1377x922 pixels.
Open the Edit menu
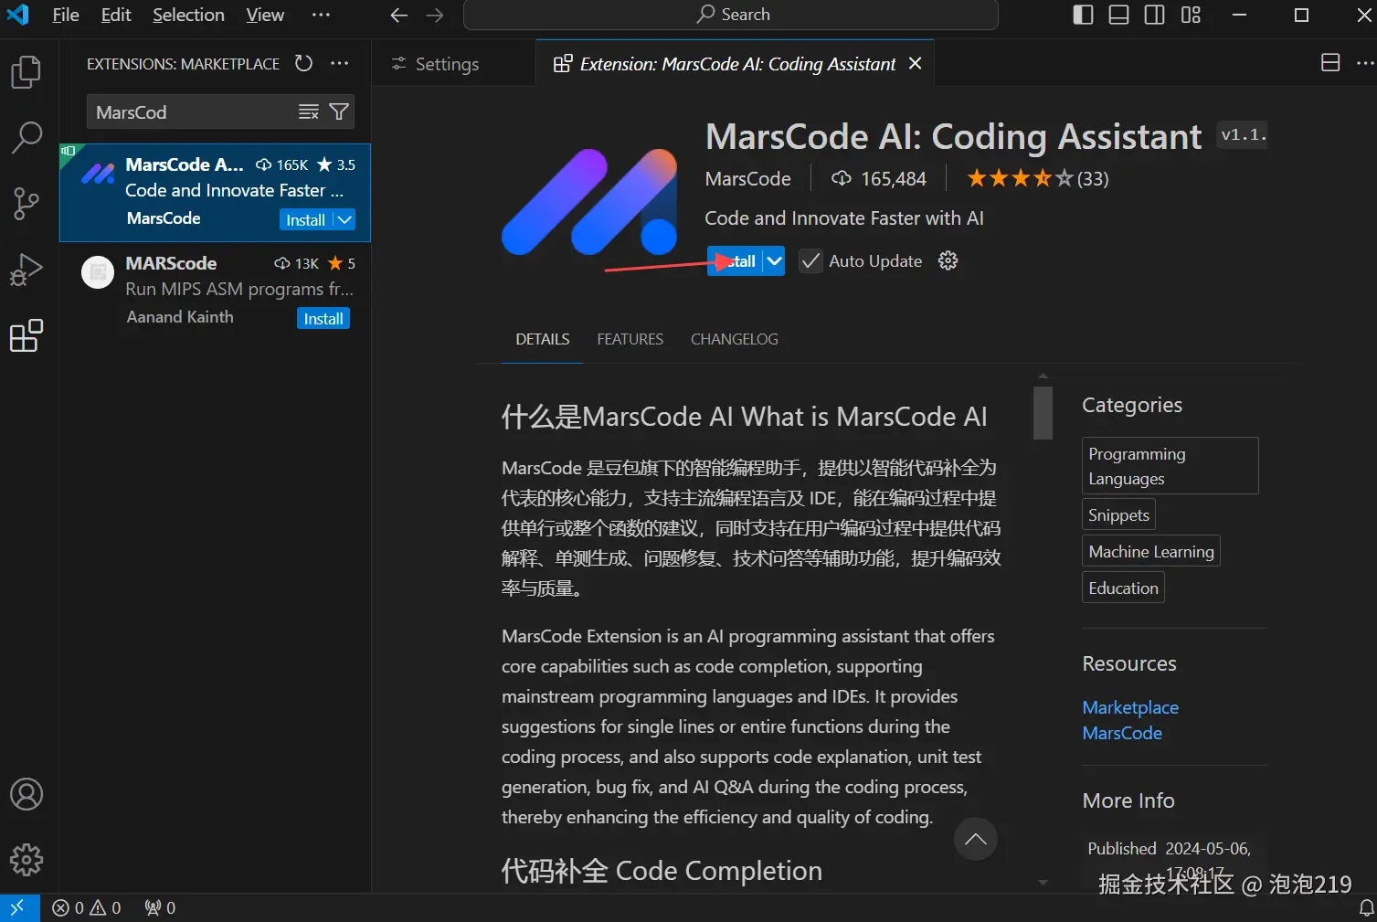pos(116,15)
